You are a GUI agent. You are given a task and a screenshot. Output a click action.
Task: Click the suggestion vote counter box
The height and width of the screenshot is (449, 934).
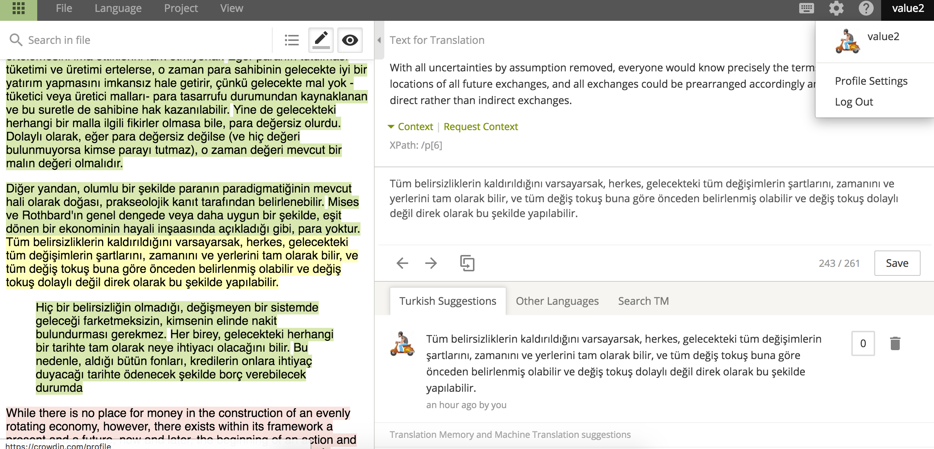coord(863,343)
